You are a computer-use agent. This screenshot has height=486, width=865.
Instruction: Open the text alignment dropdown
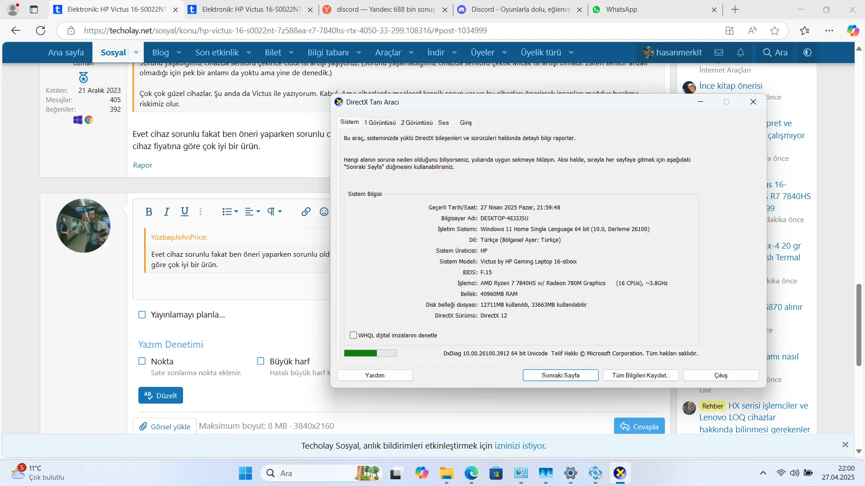252,212
